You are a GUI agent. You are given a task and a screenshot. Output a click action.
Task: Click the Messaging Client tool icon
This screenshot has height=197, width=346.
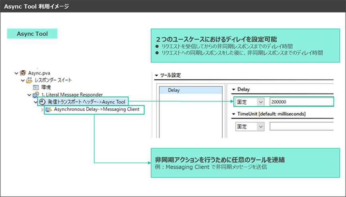pyautogui.click(x=49, y=109)
